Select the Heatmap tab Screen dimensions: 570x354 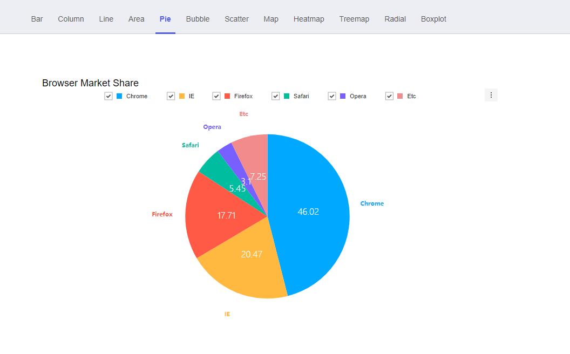pyautogui.click(x=309, y=19)
